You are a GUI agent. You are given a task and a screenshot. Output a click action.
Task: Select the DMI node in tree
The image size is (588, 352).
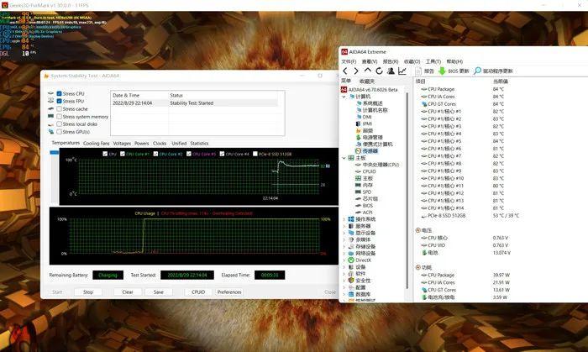coord(367,117)
